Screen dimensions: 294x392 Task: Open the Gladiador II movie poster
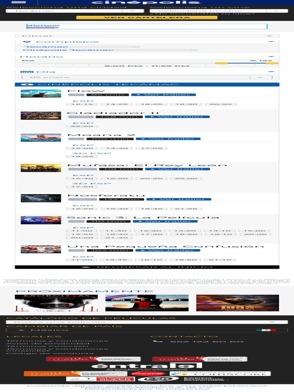(41, 116)
